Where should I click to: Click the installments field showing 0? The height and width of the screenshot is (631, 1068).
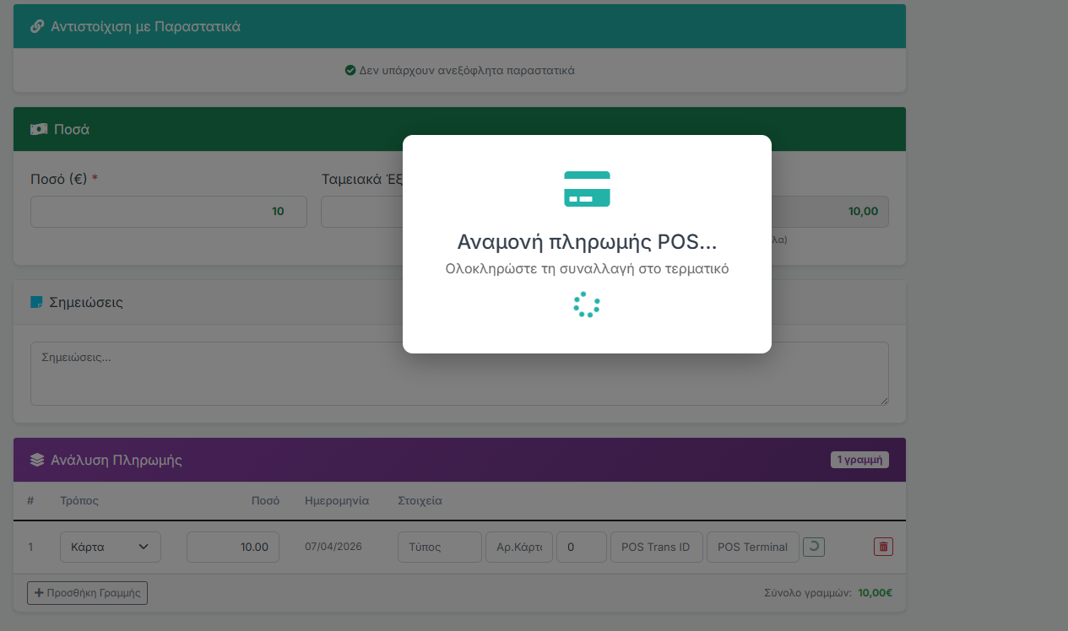[582, 547]
